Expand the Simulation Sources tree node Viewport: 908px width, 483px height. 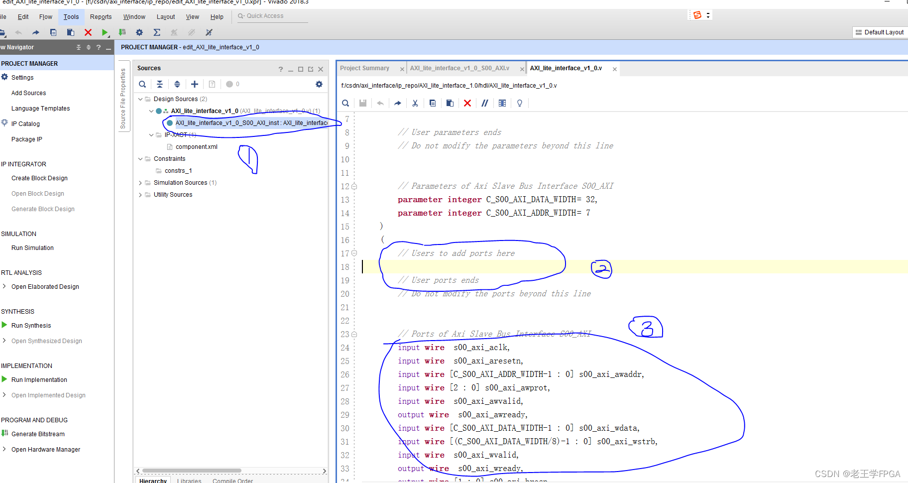[140, 183]
